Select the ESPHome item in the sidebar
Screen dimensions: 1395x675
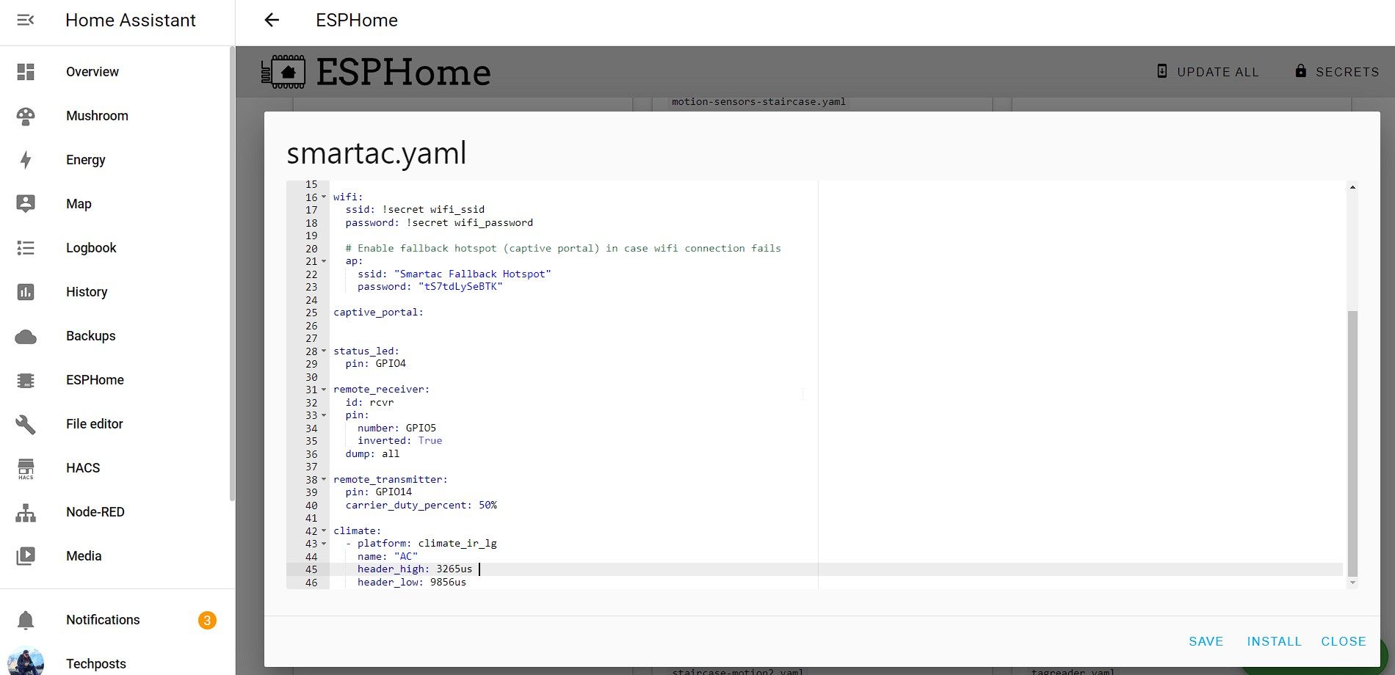point(117,380)
